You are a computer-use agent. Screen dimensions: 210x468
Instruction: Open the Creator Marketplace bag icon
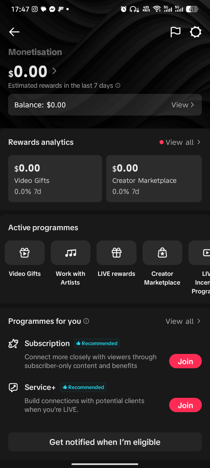tap(162, 253)
